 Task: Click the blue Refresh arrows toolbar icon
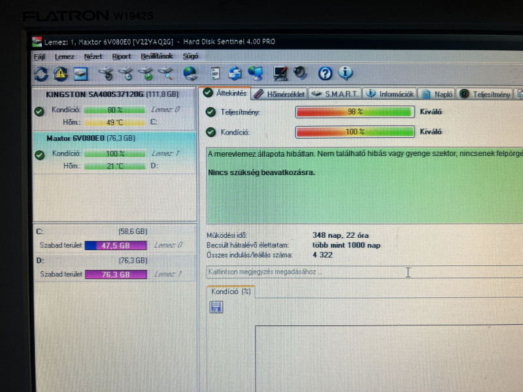click(41, 74)
